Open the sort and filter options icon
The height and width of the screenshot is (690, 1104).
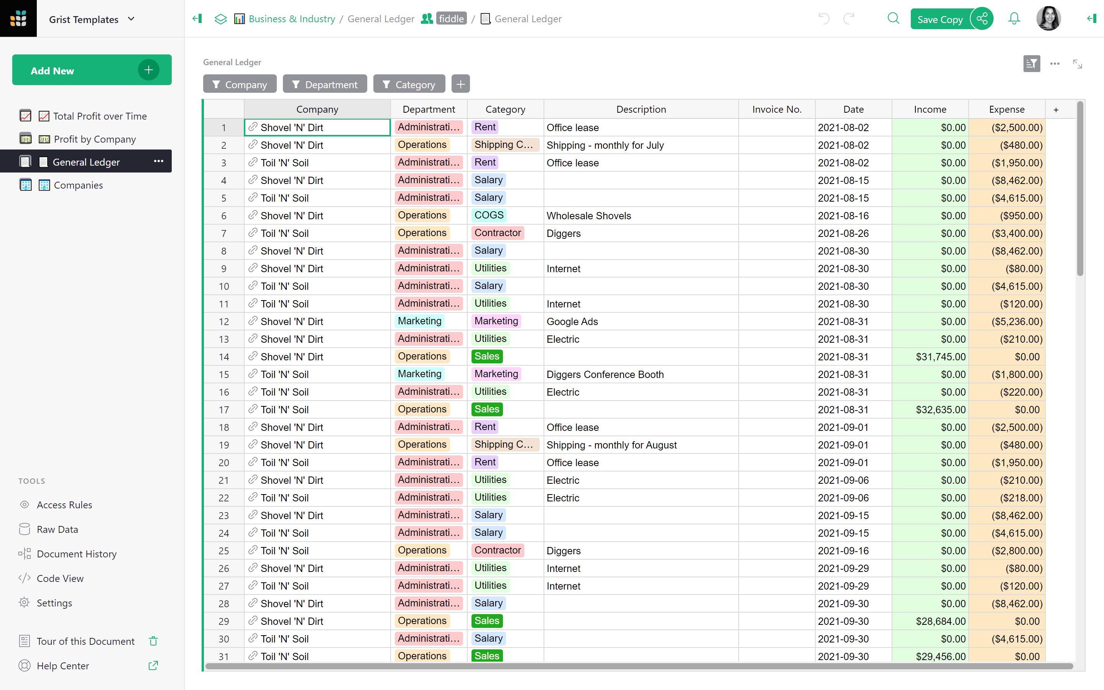tap(1031, 64)
